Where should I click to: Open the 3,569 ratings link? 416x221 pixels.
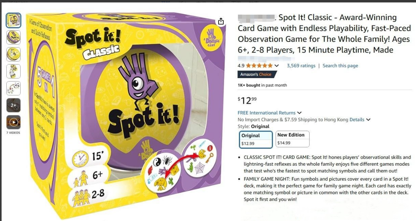click(301, 66)
